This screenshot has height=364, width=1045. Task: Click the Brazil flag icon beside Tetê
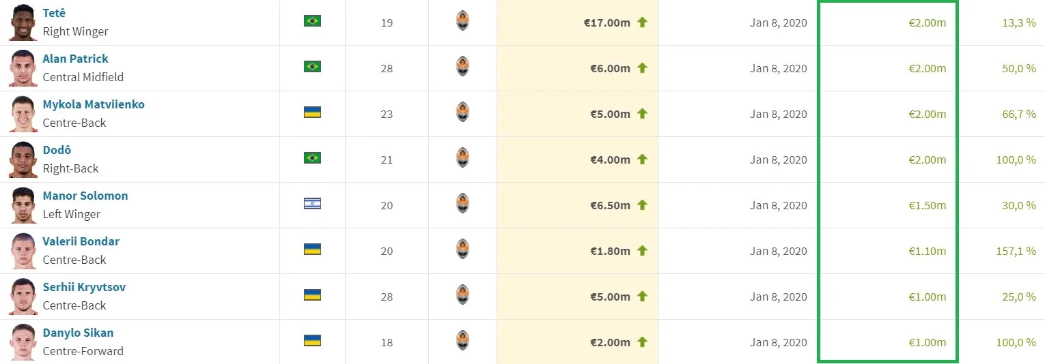[x=312, y=21]
